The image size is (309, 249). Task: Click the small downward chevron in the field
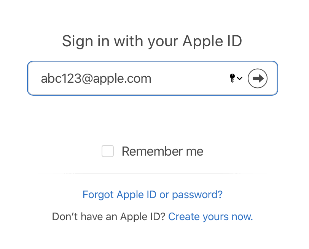[x=240, y=78]
